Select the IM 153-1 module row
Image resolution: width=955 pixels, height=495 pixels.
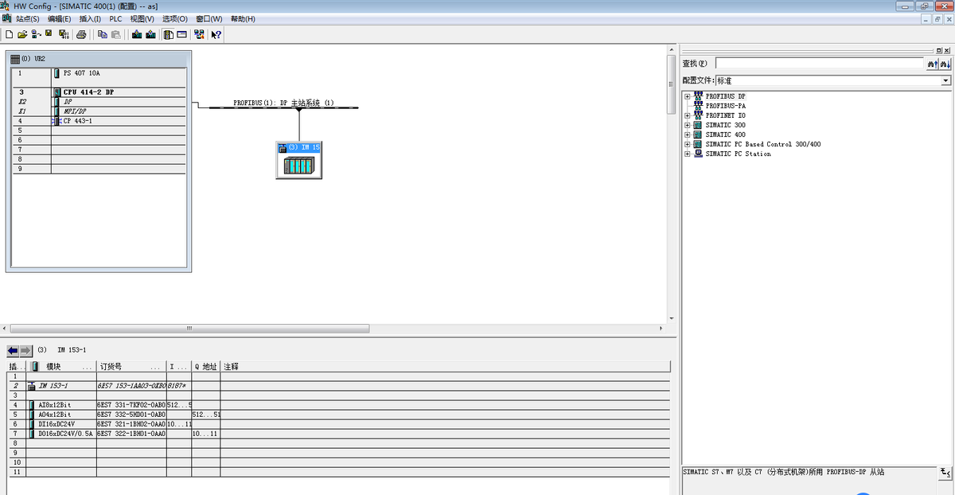(339, 385)
